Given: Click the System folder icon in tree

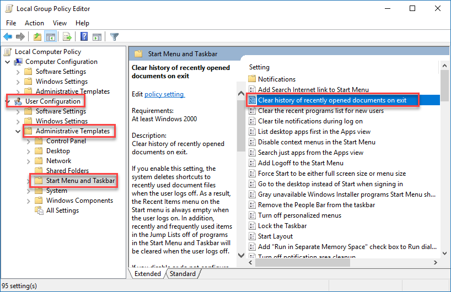Looking at the screenshot, I should 39,191.
